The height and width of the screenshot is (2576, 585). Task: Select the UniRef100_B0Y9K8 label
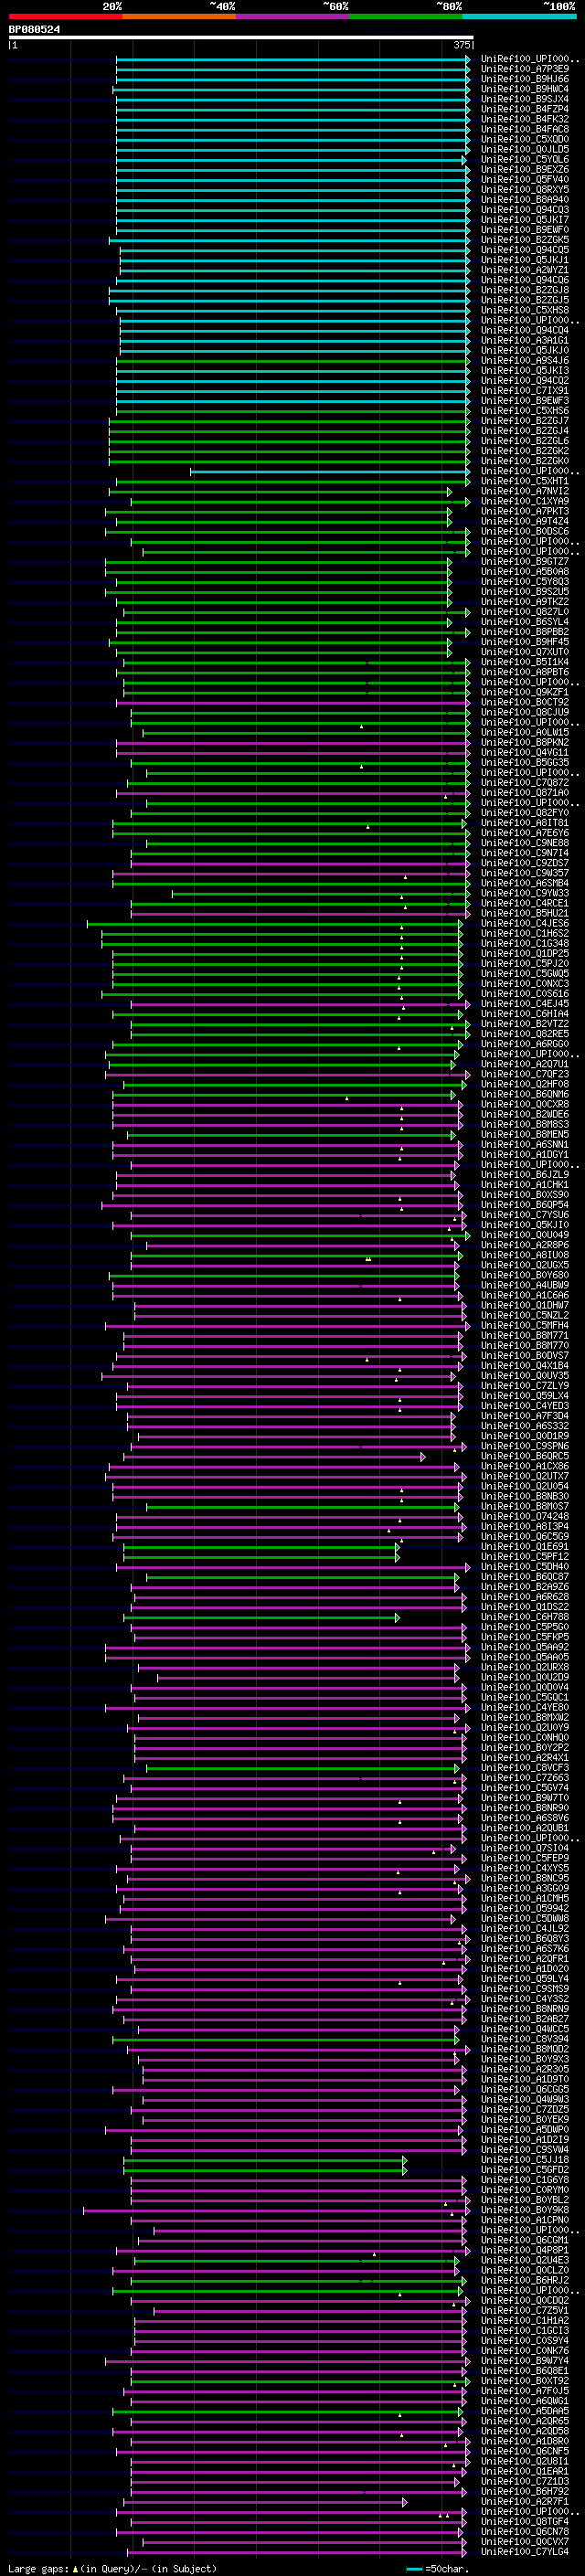click(525, 2208)
